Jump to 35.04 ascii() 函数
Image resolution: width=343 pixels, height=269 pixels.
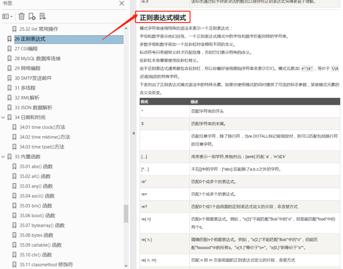[37, 196]
